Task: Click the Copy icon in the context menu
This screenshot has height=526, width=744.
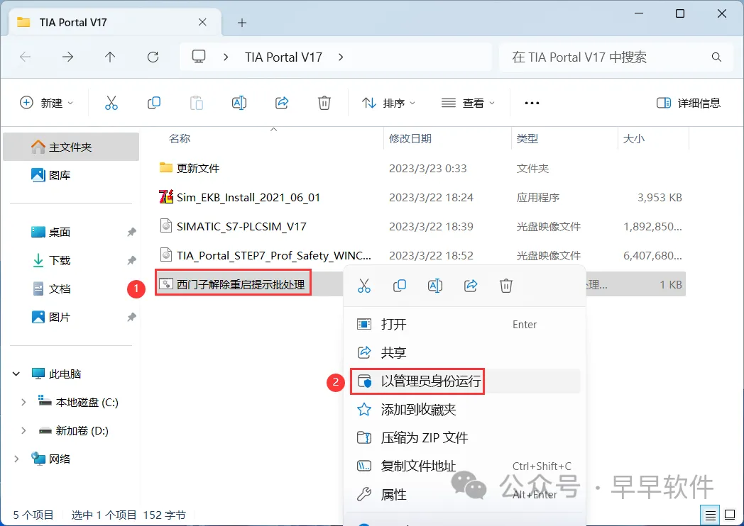Action: pos(400,286)
